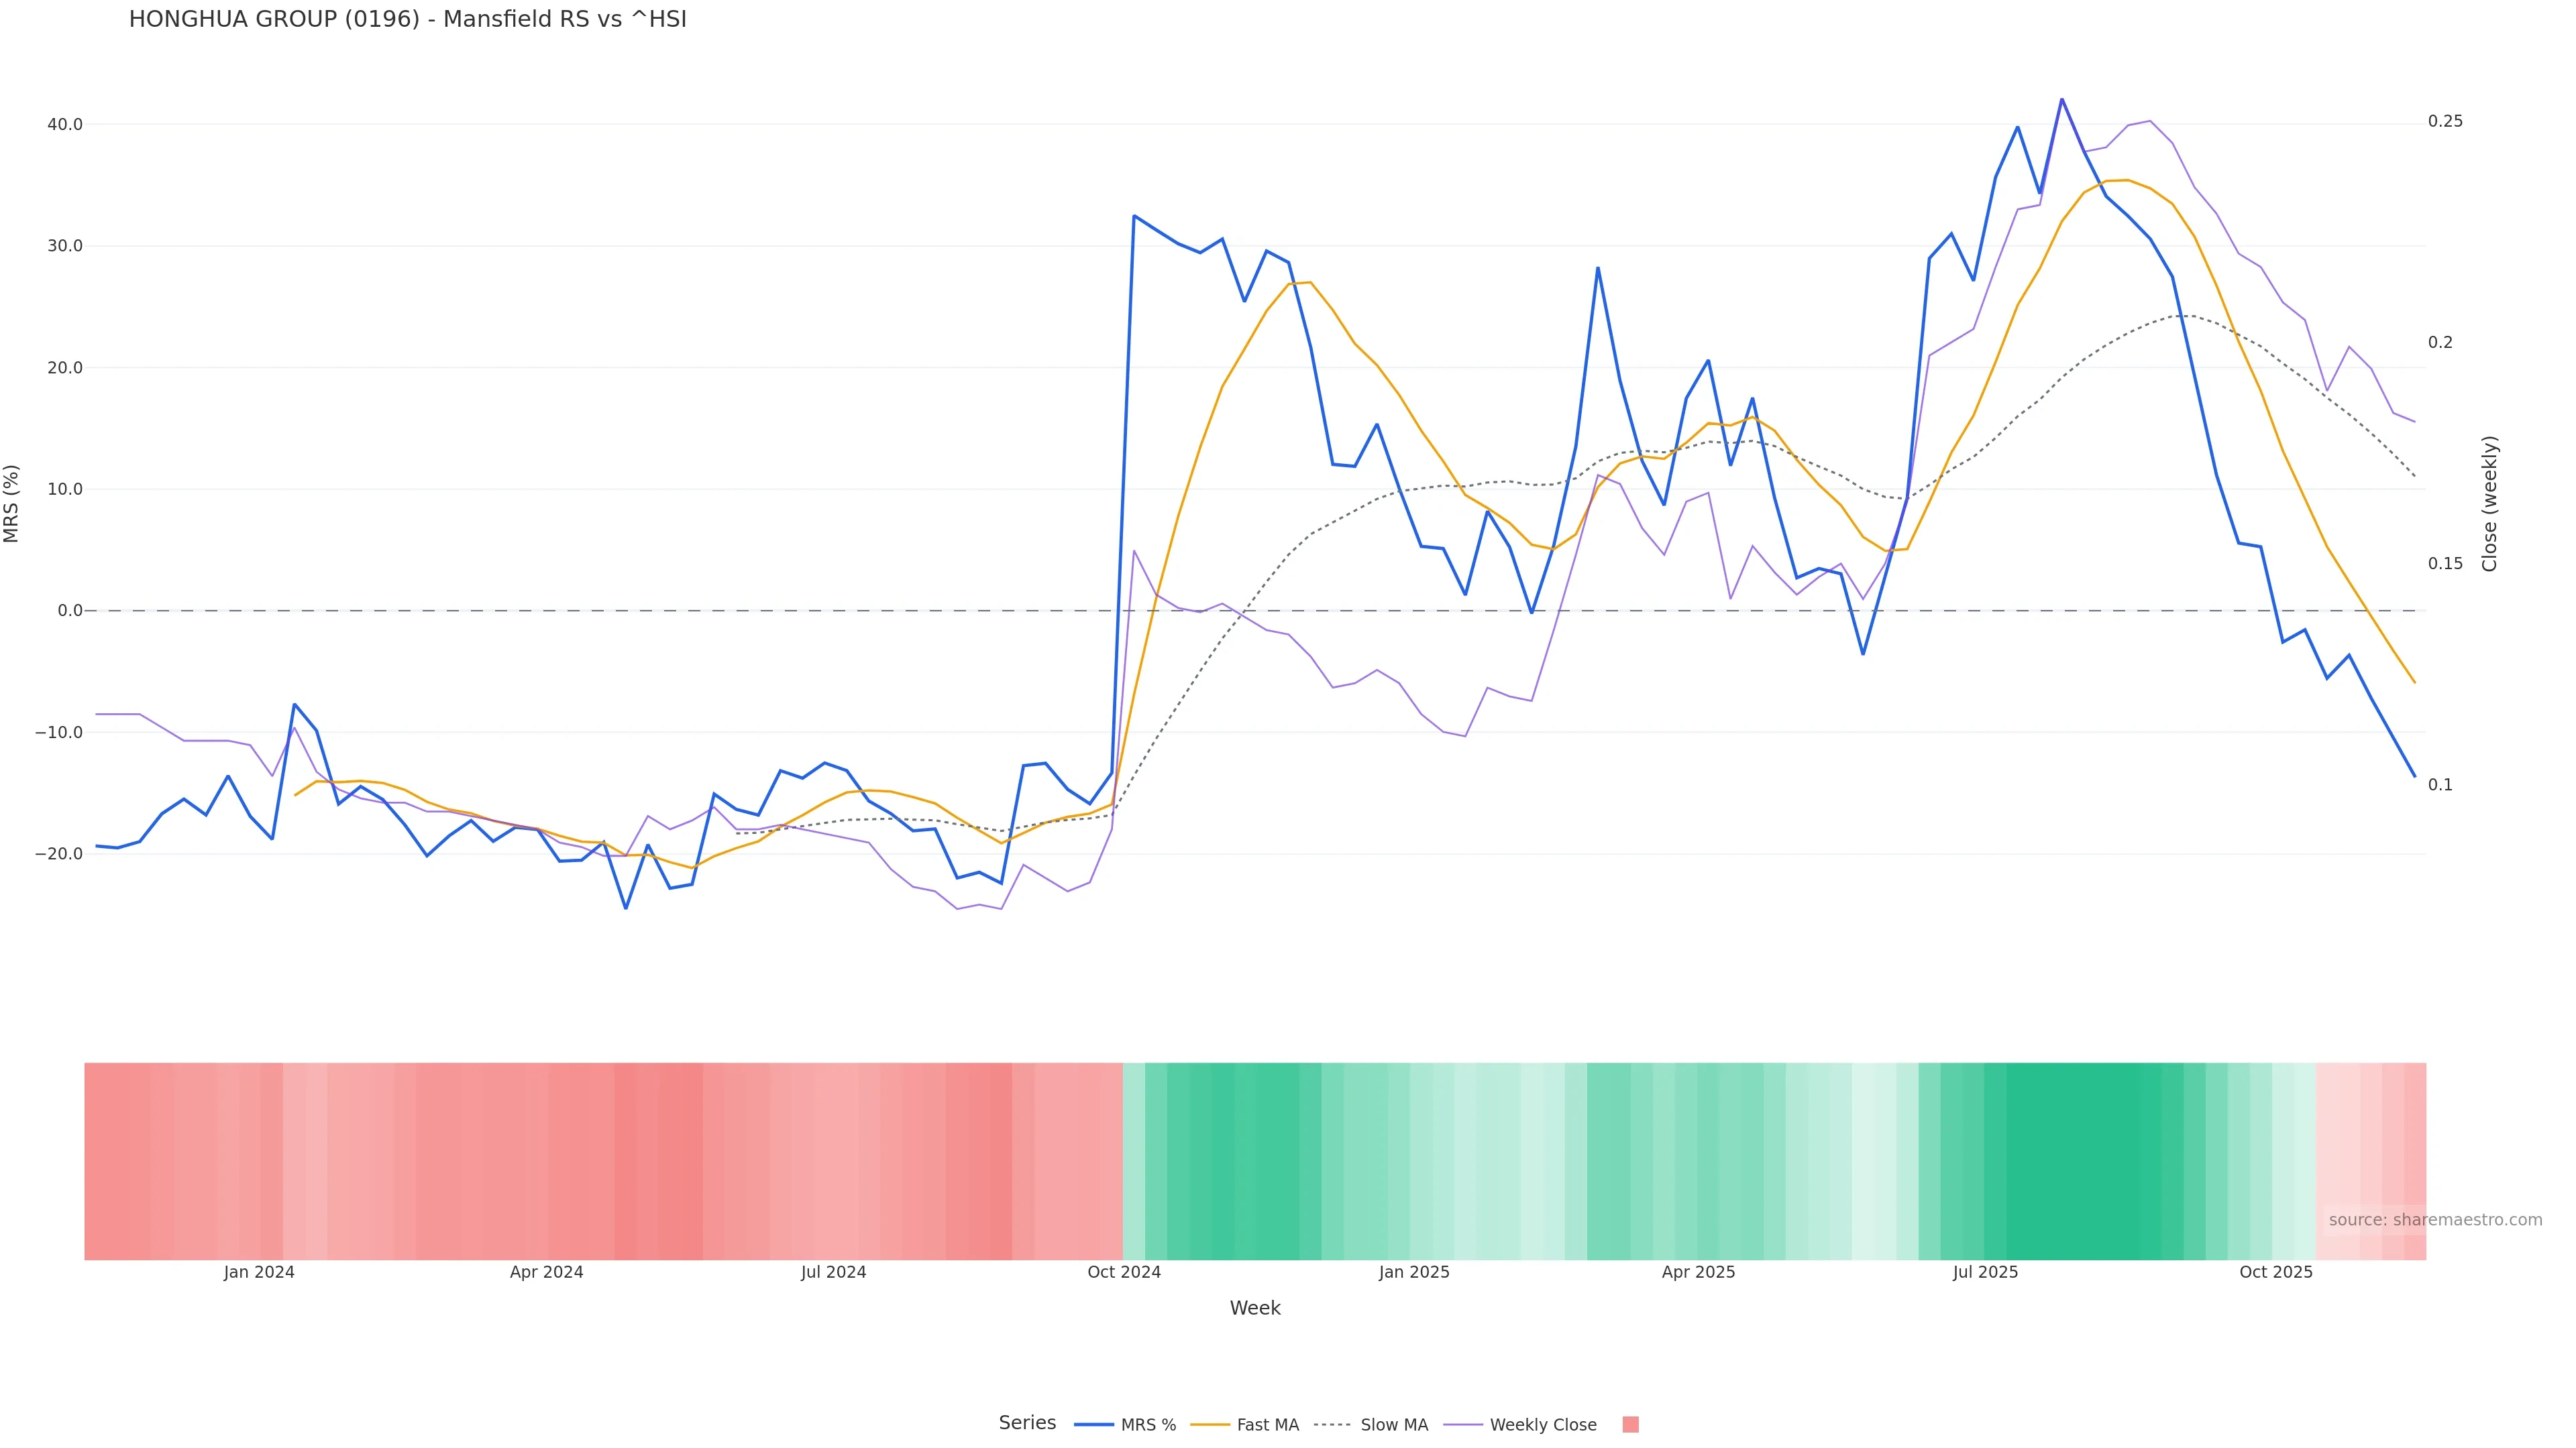Click the Week x-axis title
The width and height of the screenshot is (2576, 1448).
point(1255,1308)
